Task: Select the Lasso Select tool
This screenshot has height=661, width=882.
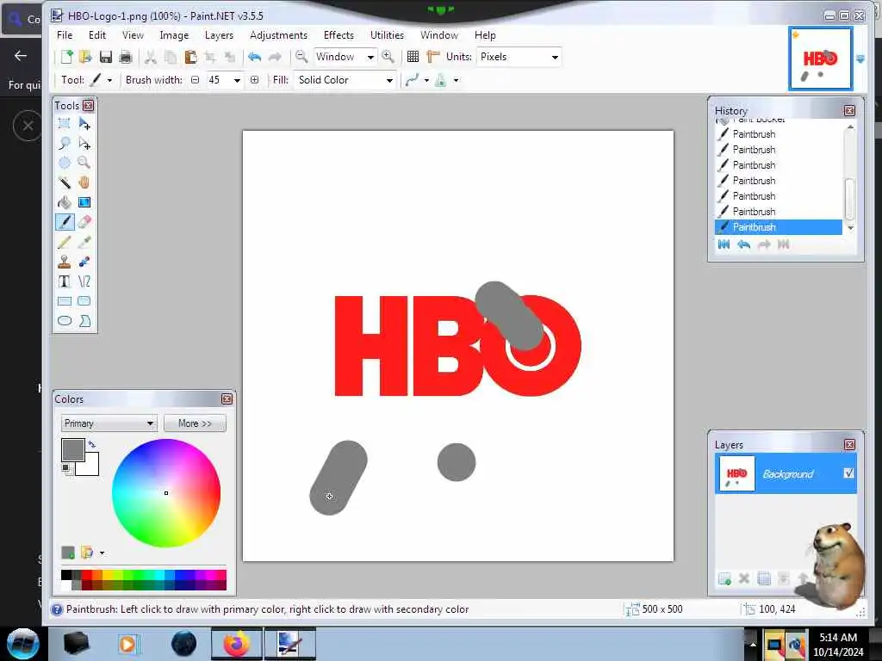Action: [x=65, y=143]
